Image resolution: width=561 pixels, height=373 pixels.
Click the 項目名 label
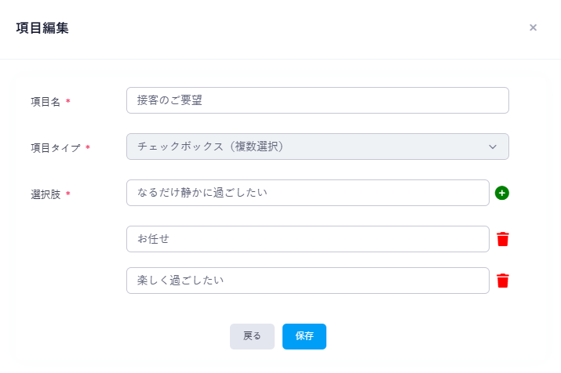[46, 102]
